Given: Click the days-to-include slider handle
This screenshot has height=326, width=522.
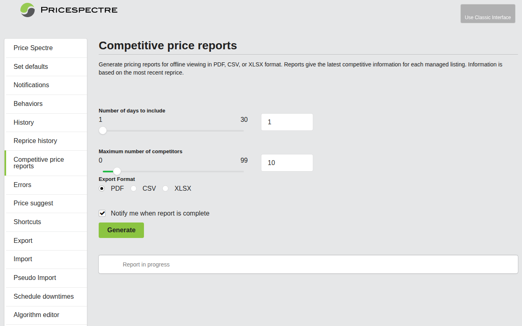Looking at the screenshot, I should click(102, 130).
